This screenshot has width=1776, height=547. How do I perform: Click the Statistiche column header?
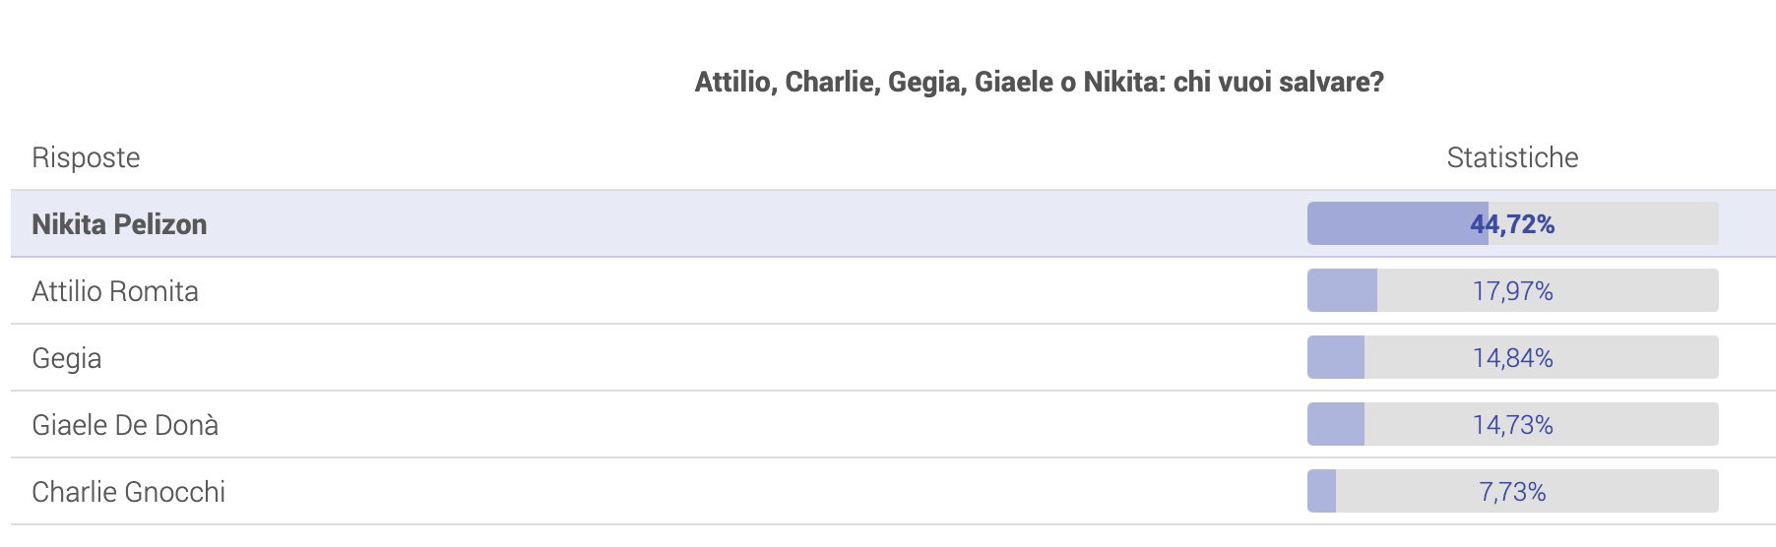coord(1512,157)
